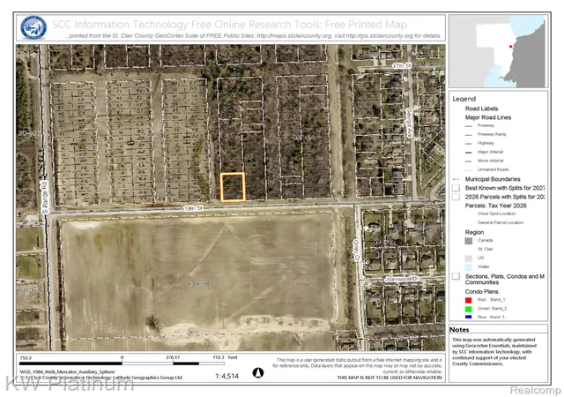Click the St. Clair County seal logo
Image resolution: width=564 pixels, height=397 pixels.
[33, 27]
